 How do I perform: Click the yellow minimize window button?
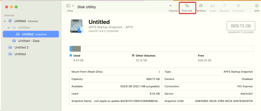point(11,7)
